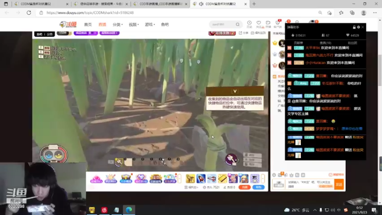Open the 开播 camera icon
The width and height of the screenshot is (382, 215).
click(268, 24)
